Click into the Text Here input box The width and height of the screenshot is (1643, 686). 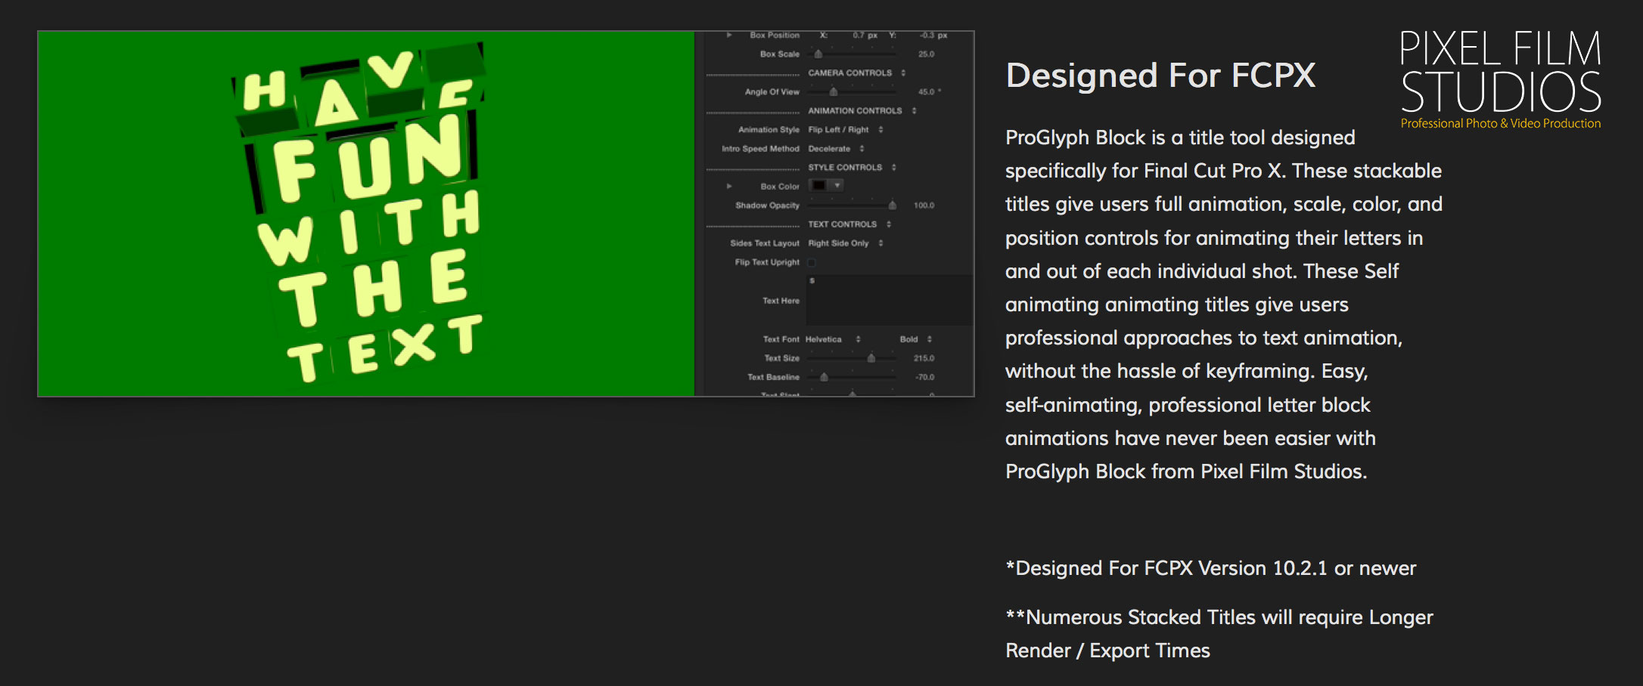click(889, 300)
